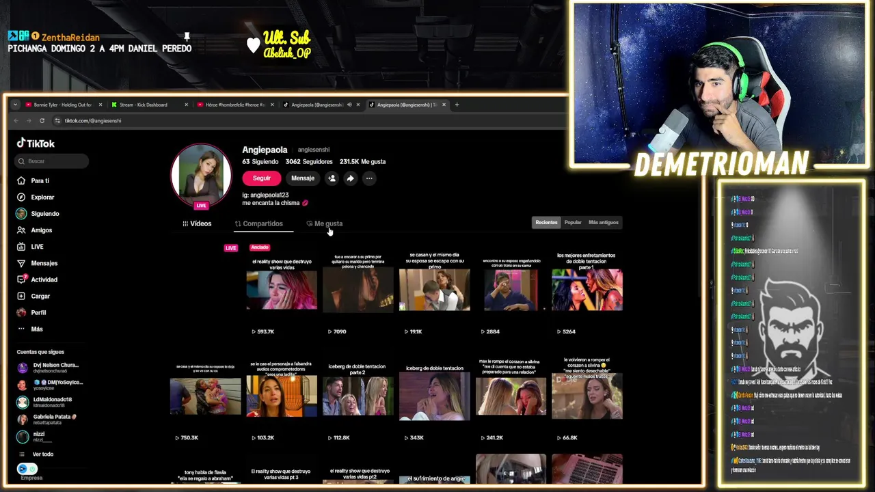
Task: Click the LIVE badge in video grid
Action: tap(231, 248)
